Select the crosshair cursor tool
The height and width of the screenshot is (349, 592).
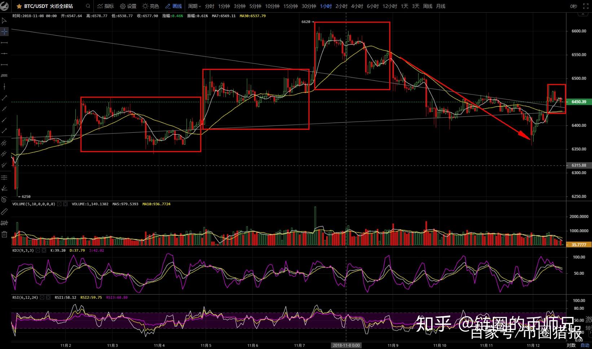pyautogui.click(x=4, y=31)
